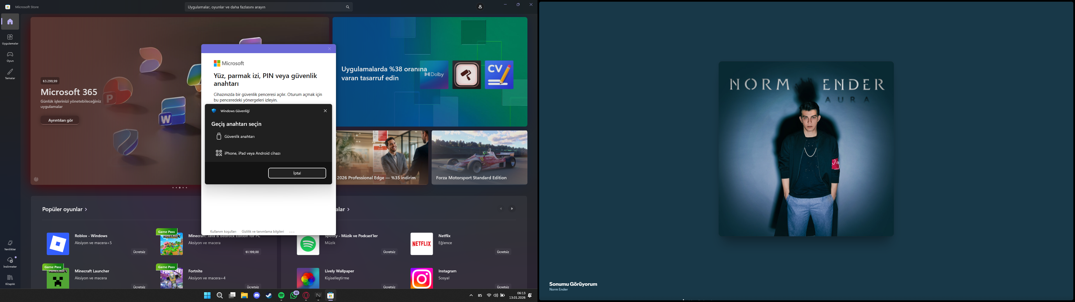Viewport: 1075px width, 302px height.
Task: Open Spotify from taskbar
Action: tap(281, 296)
